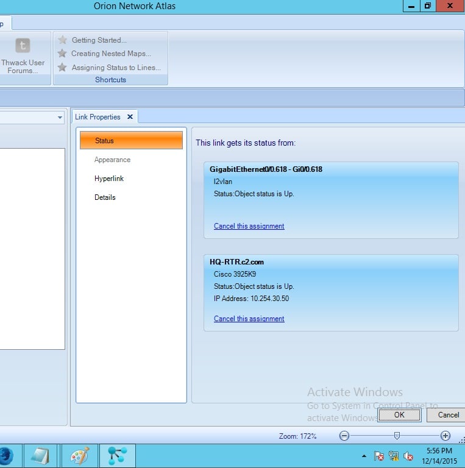Open Assigning Status to Lines shortcut
The image size is (465, 468).
coord(116,68)
